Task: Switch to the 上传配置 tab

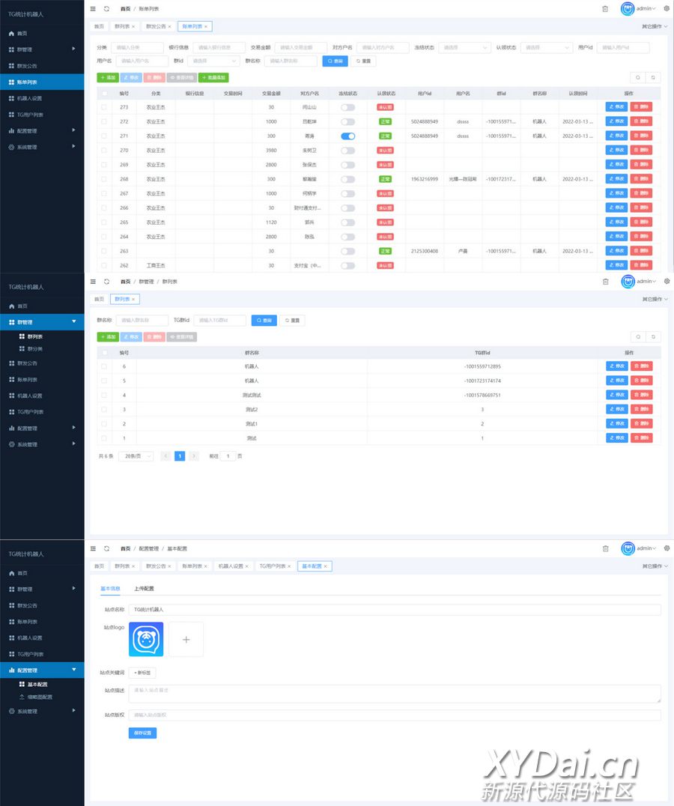Action: click(x=144, y=588)
